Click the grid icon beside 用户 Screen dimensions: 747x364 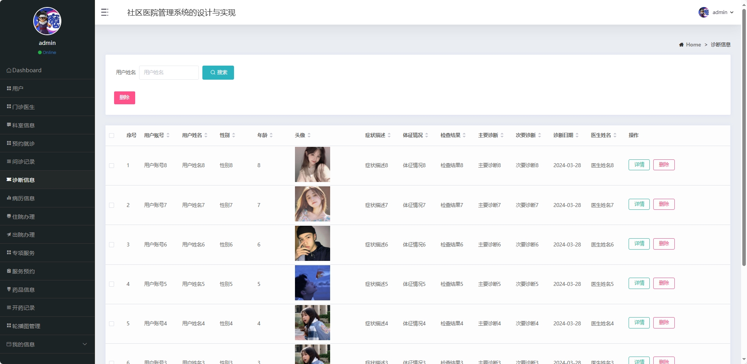click(9, 88)
